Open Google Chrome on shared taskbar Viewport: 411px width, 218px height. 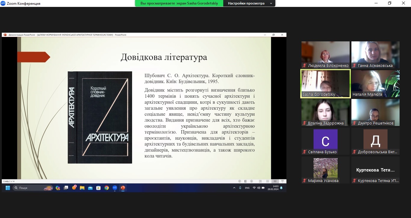point(107,188)
